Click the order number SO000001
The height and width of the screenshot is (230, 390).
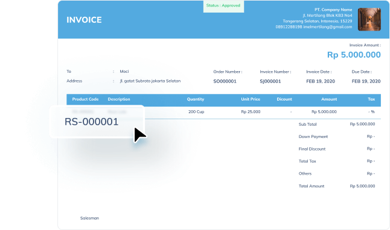click(x=225, y=81)
